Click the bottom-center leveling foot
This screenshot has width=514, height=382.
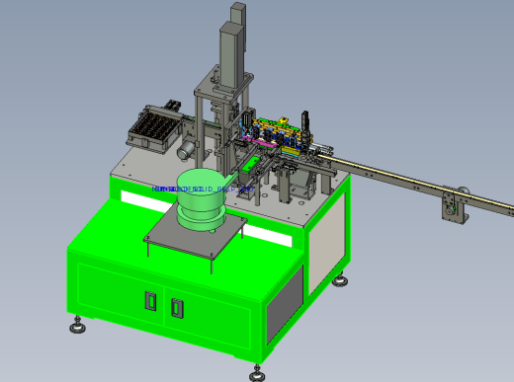pos(257,374)
